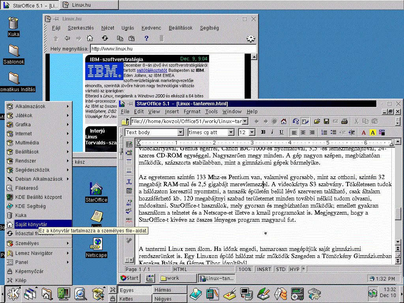
Task: Expand Személyes submenu in KDE menu
Action: pos(39,243)
